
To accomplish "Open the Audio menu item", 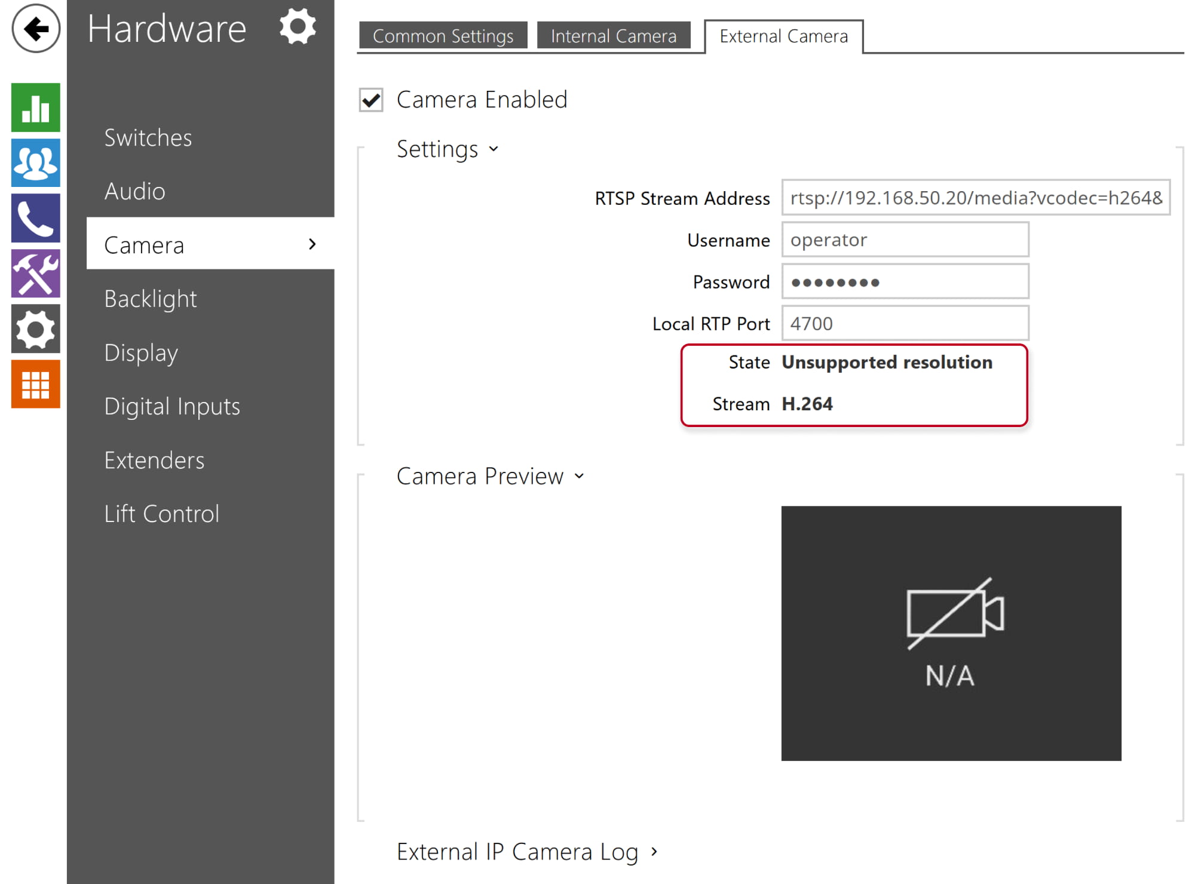I will (x=134, y=191).
